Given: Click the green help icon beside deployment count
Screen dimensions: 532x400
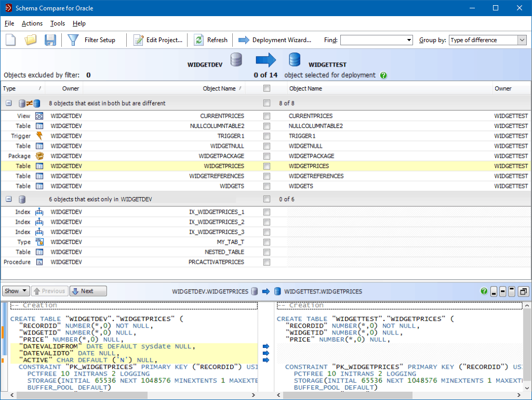Looking at the screenshot, I should [x=383, y=75].
